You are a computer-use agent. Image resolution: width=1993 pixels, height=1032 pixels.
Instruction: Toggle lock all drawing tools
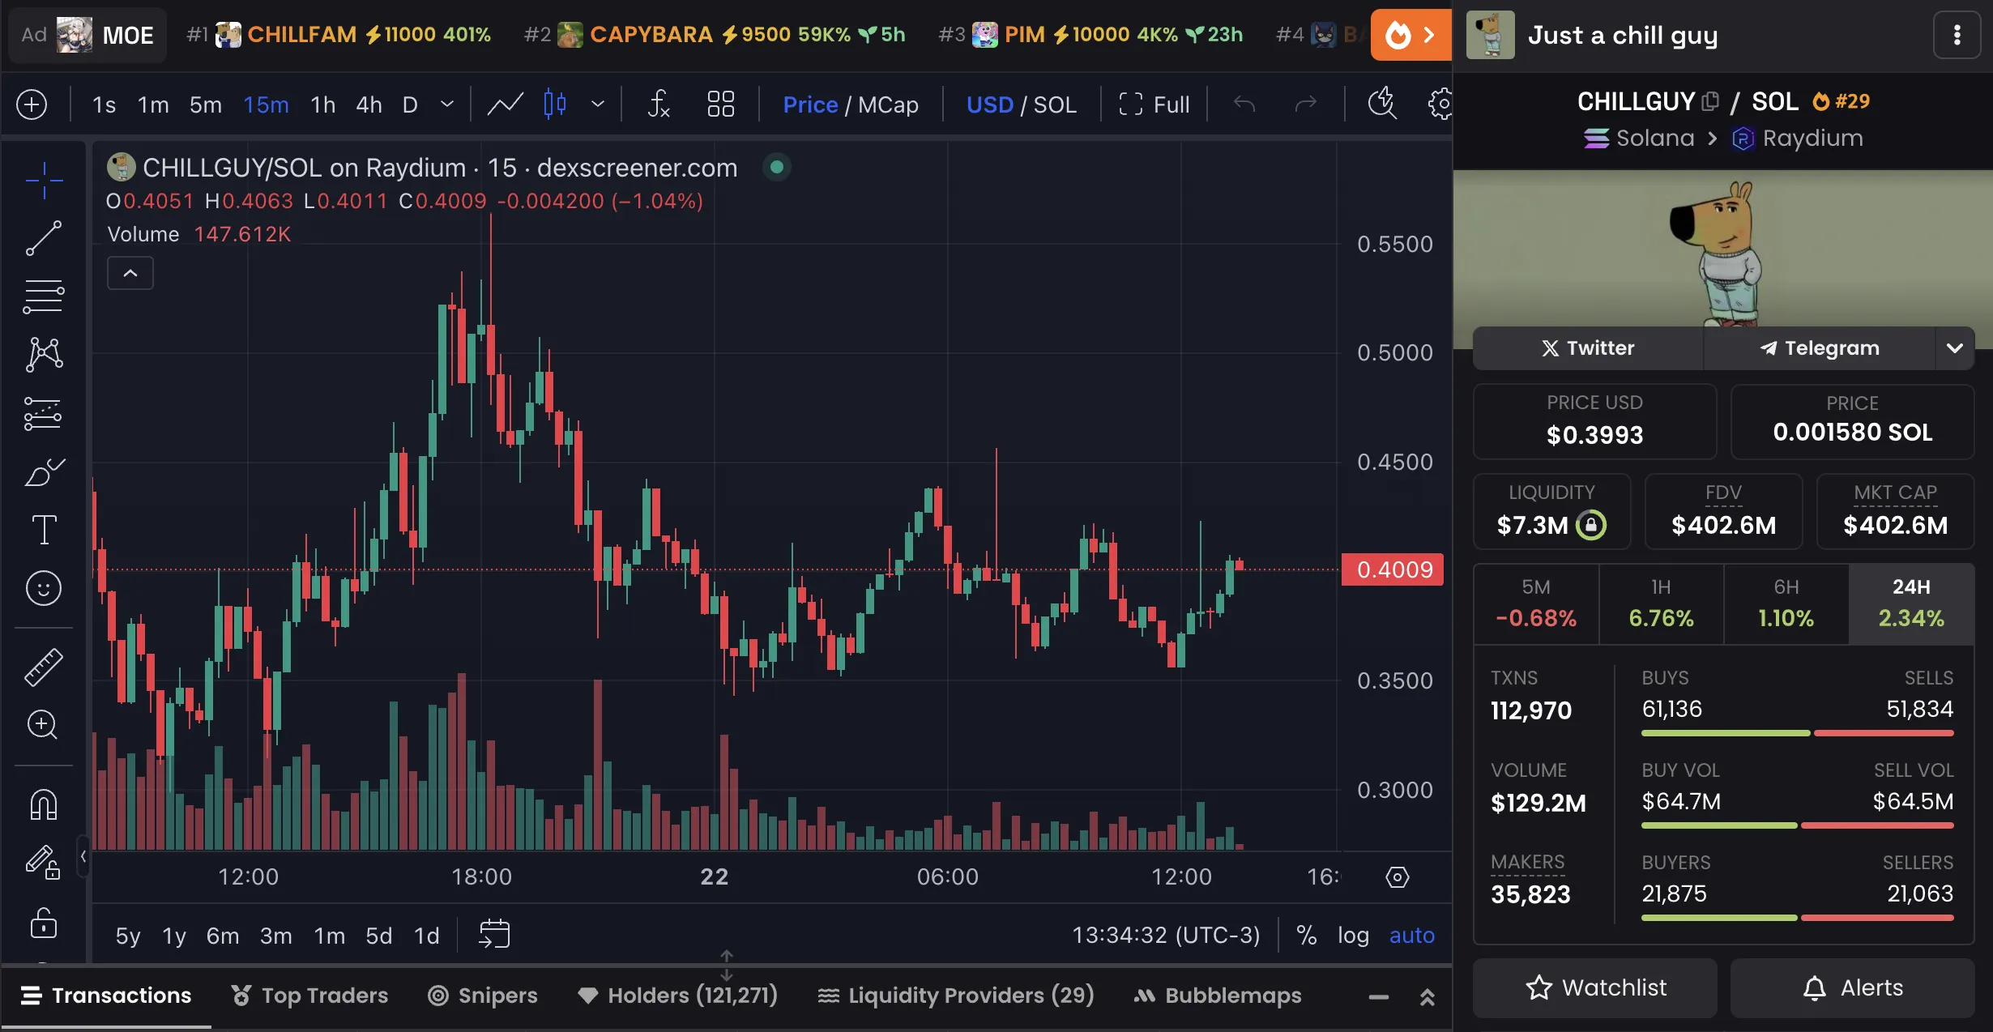click(x=44, y=922)
